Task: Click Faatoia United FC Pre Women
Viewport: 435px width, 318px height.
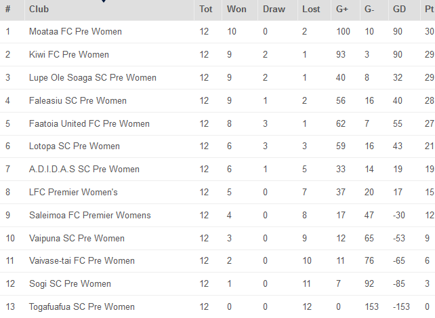Action: coord(89,124)
